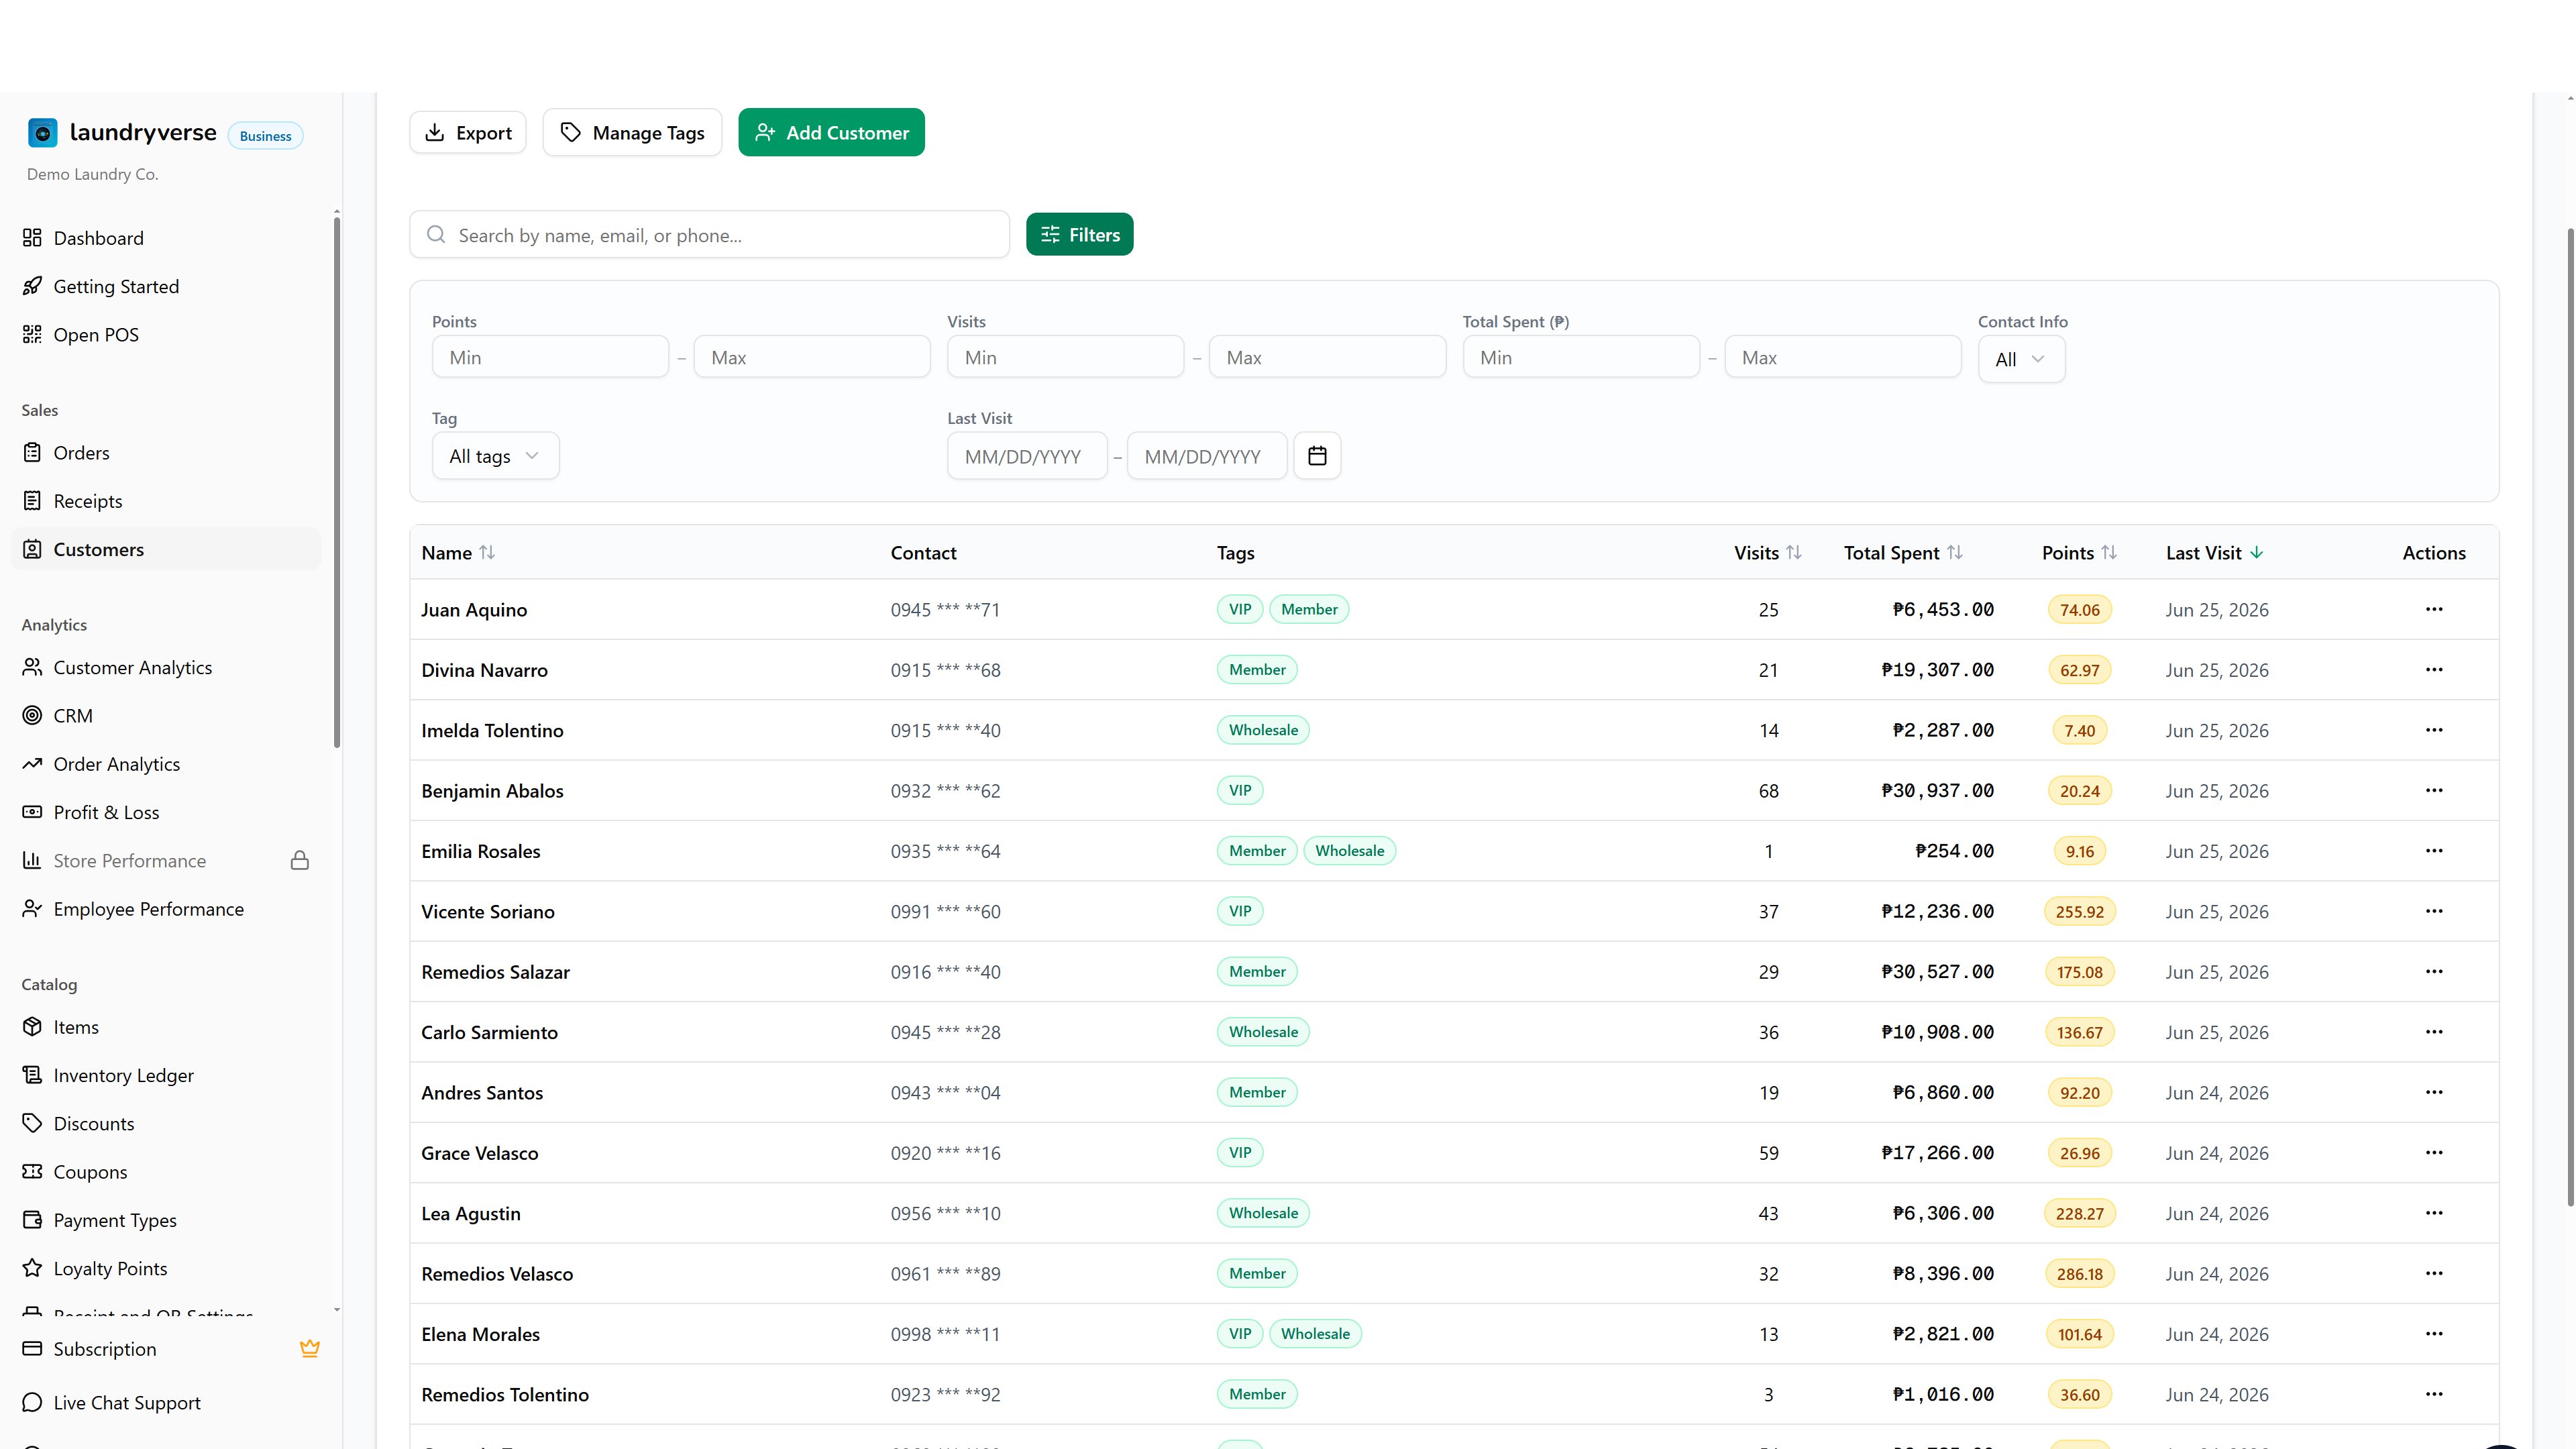The width and height of the screenshot is (2576, 1449).
Task: Navigate to Orders
Action: (166, 453)
